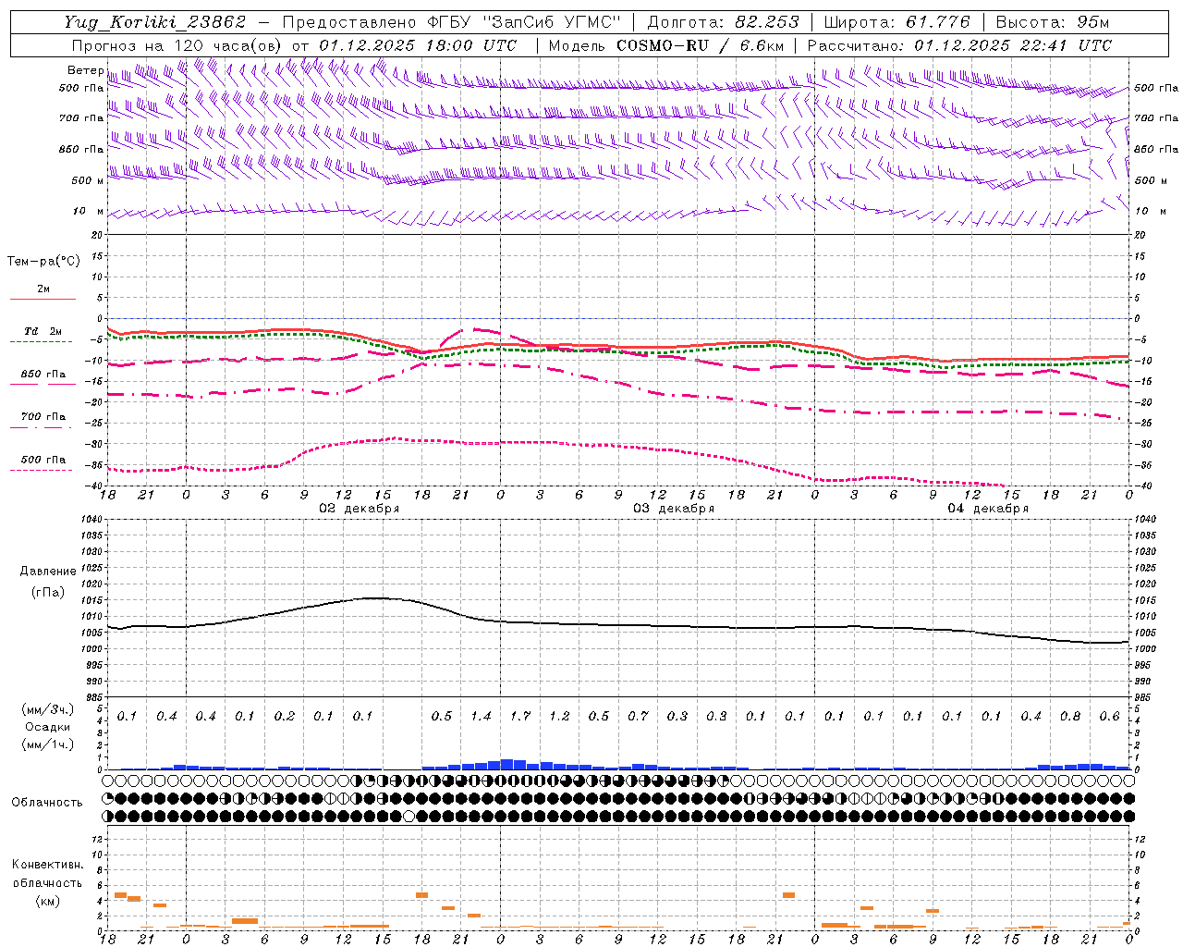Click the (км) convective cloud unit label

(x=47, y=901)
